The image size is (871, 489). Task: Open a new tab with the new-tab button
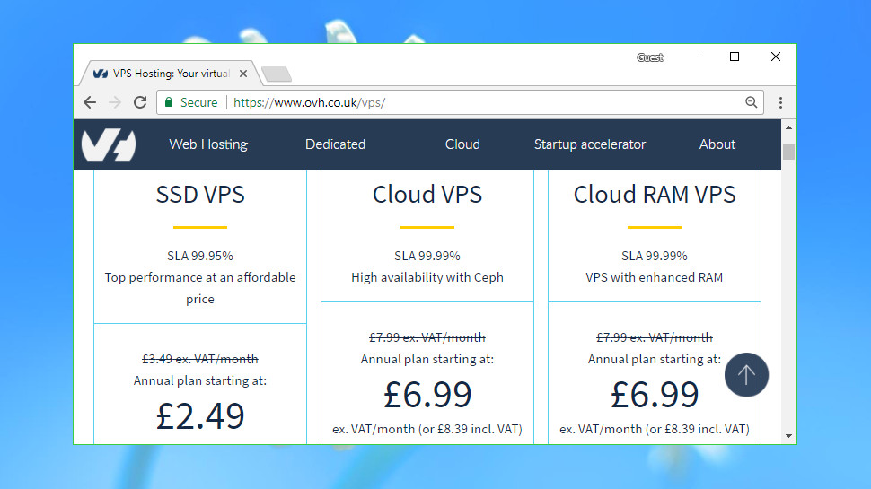click(x=277, y=74)
